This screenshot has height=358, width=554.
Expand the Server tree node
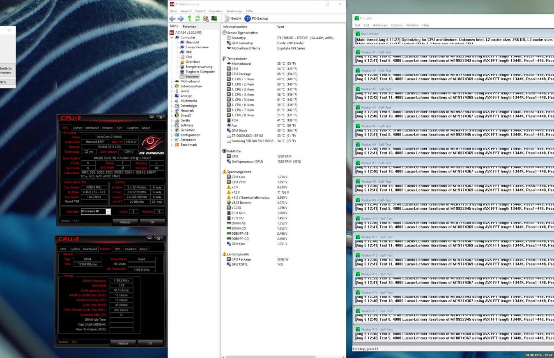click(x=172, y=91)
